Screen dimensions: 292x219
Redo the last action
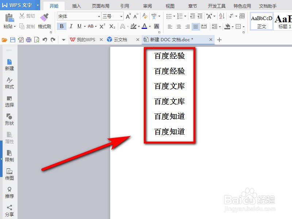(x=53, y=40)
